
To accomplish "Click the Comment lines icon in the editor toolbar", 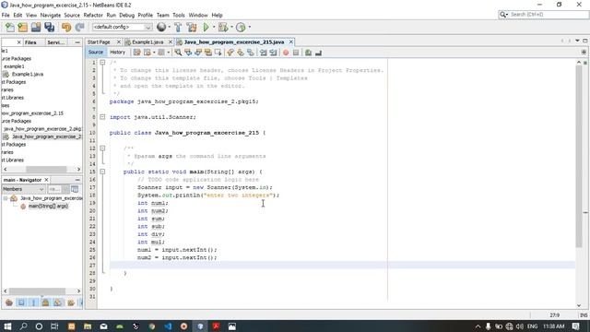I will 308,53.
